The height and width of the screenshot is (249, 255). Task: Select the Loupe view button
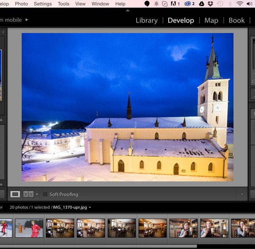(15, 194)
